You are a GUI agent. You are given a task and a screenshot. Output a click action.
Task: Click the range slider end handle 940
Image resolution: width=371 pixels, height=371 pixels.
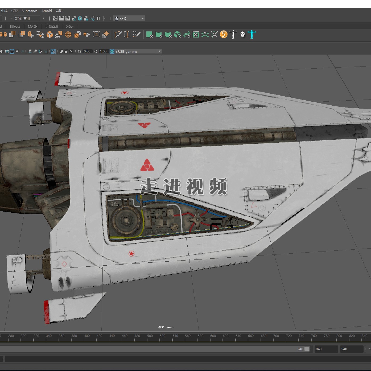tap(307, 349)
